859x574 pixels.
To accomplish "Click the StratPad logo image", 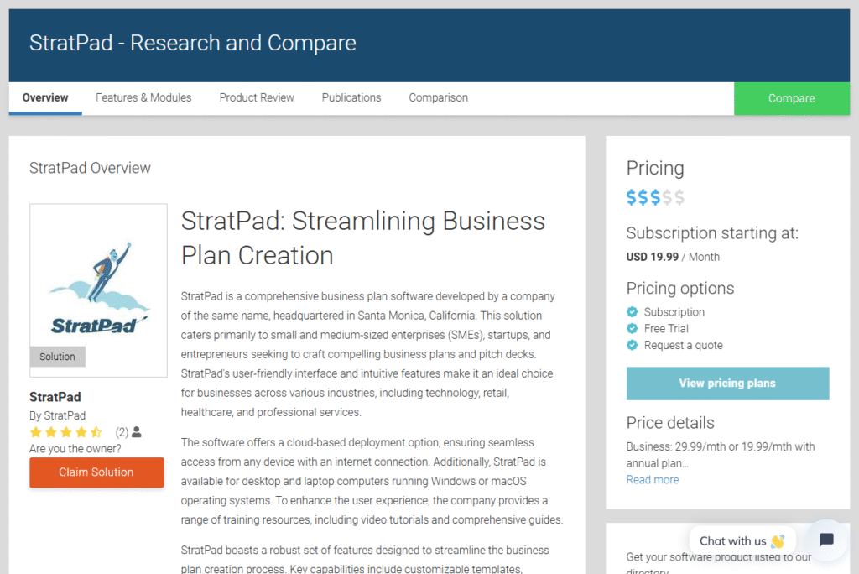I will [x=99, y=290].
